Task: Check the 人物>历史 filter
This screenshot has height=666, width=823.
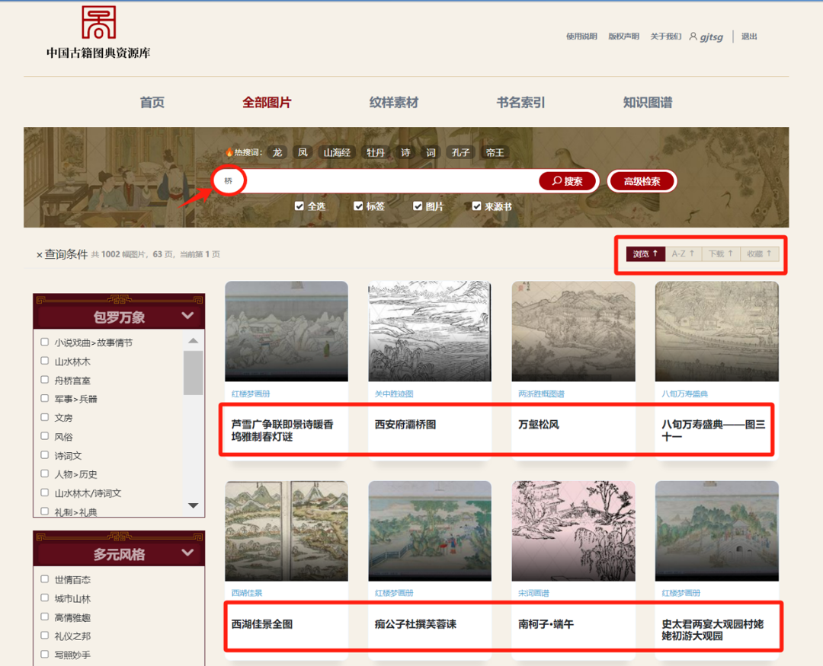Action: [45, 473]
